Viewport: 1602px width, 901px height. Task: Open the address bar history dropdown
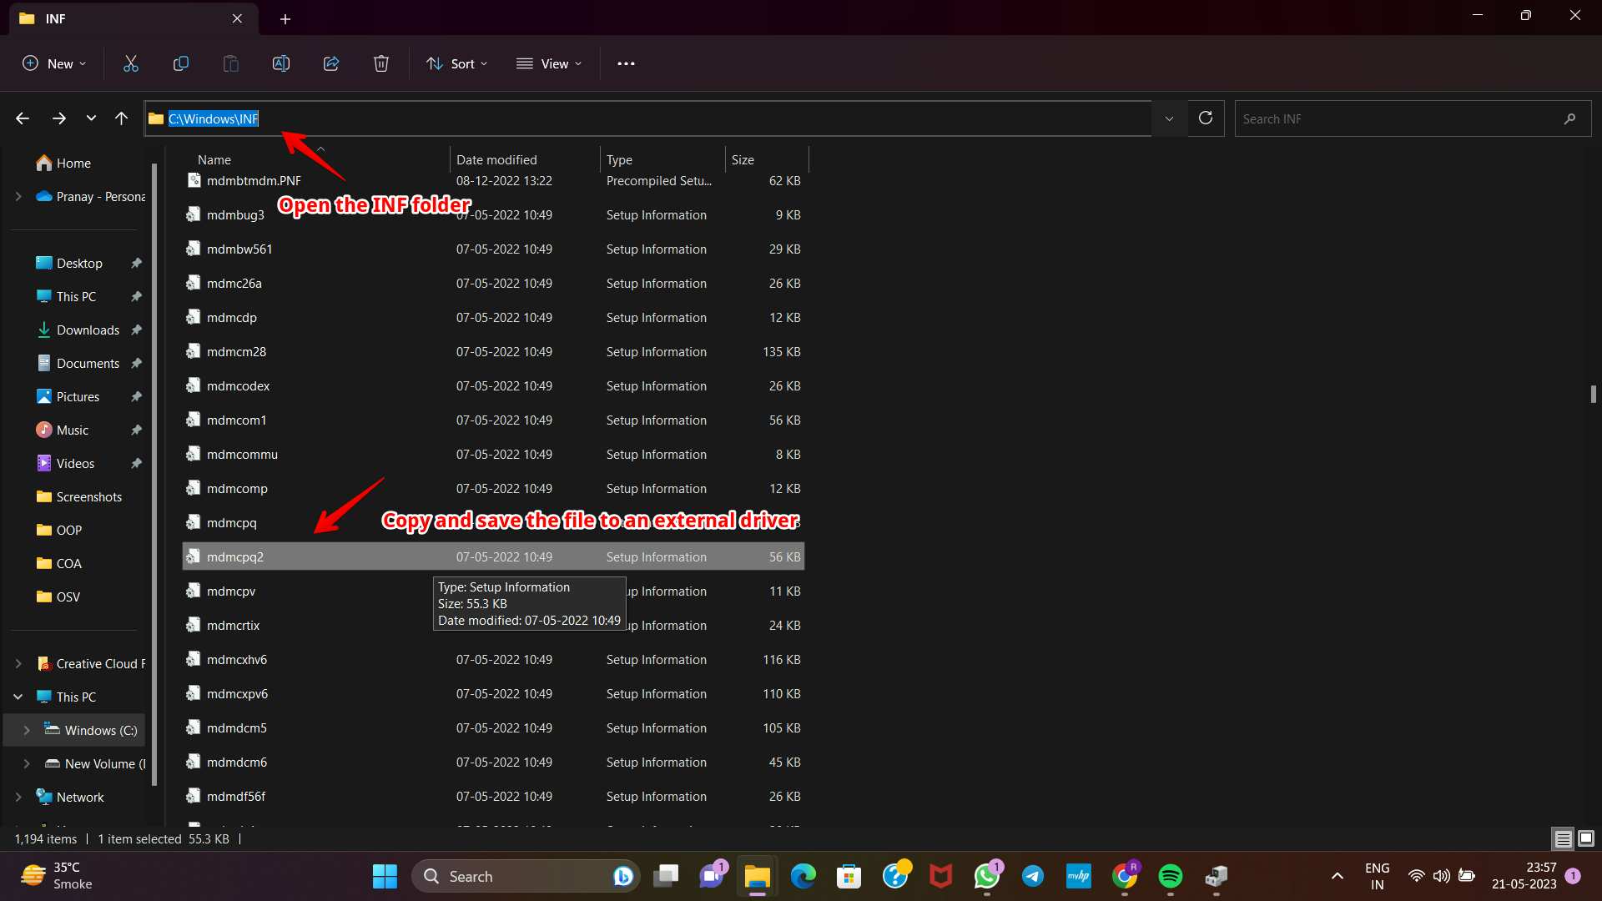[1168, 118]
